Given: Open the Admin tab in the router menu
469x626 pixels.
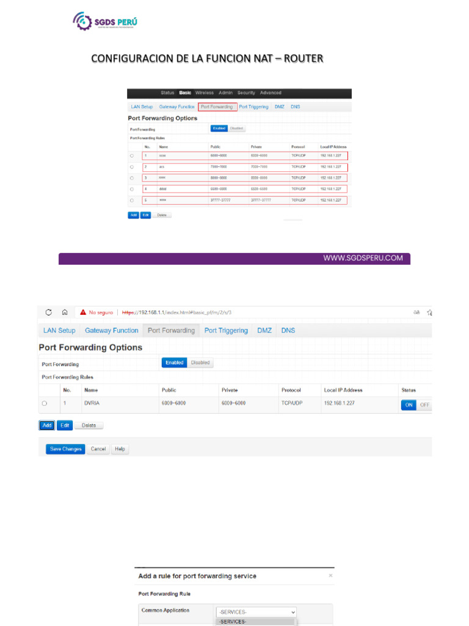Looking at the screenshot, I should 226,93.
